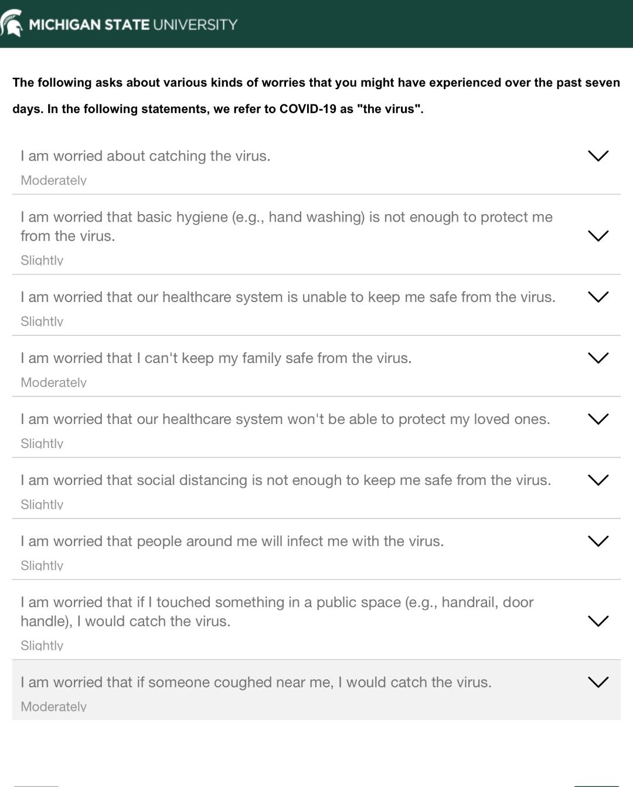The height and width of the screenshot is (787, 633).
Task: Open the 'Moderately' answer under someone coughed near me
Action: (x=54, y=706)
